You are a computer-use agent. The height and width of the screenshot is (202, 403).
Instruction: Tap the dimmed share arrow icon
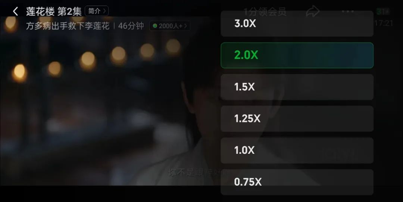pos(313,12)
